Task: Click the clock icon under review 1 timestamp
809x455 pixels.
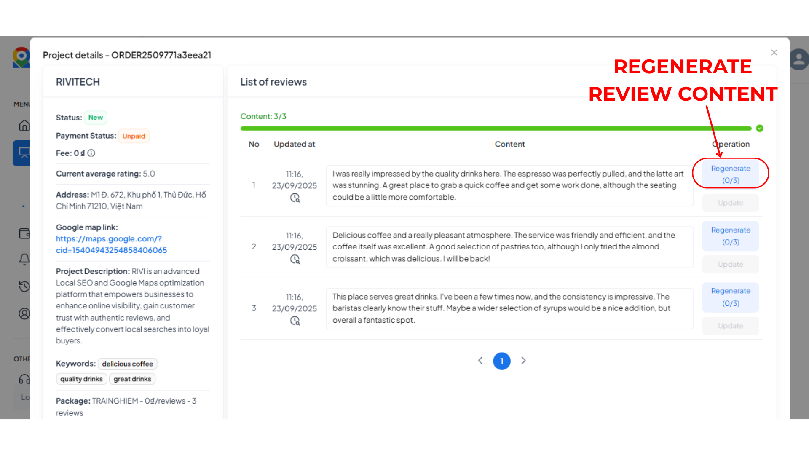Action: coord(295,198)
